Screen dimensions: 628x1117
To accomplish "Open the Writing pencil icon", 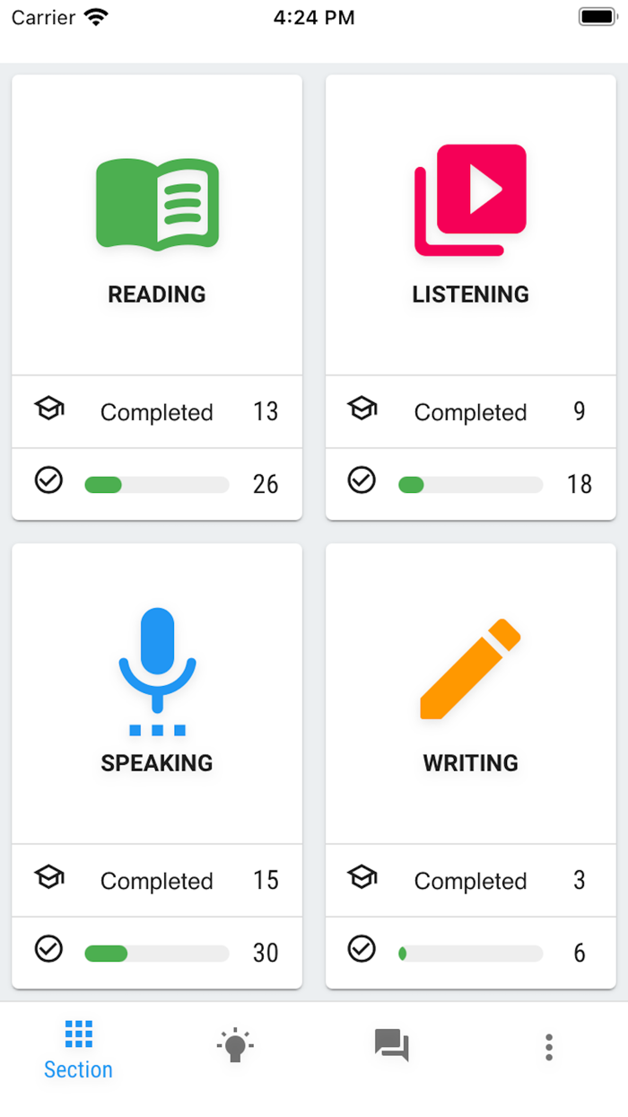I will [470, 668].
